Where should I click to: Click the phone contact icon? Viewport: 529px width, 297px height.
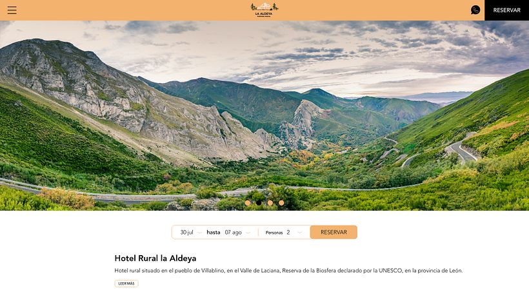pos(475,10)
